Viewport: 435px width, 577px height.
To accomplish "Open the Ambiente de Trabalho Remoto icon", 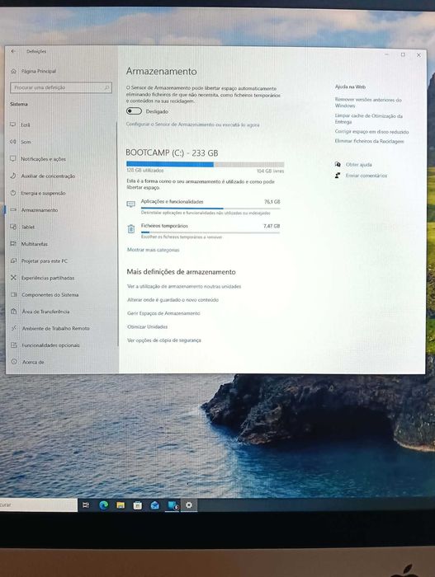I will click(14, 328).
